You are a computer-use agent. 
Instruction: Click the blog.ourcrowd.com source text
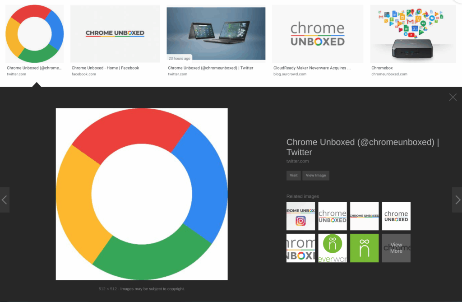coord(290,74)
